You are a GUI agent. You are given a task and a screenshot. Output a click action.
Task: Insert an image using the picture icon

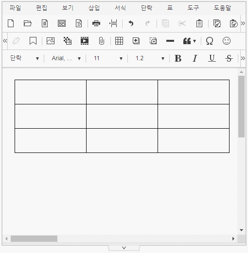51,41
